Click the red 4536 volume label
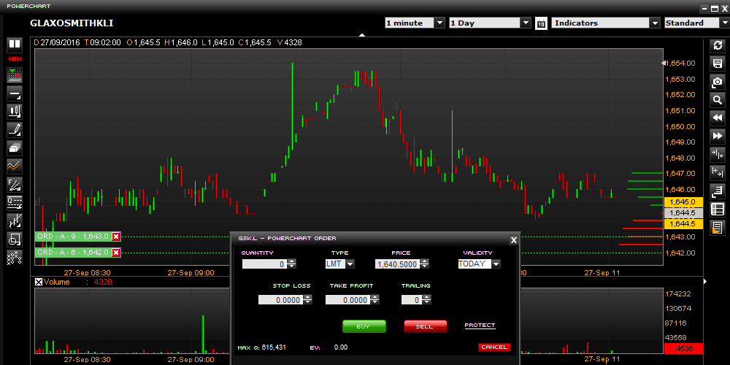 coord(683,349)
